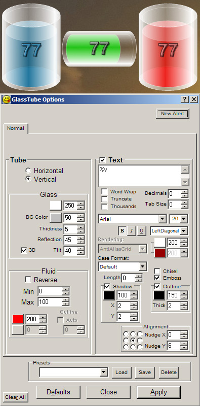Toggle the Shadow checkbox
The image size is (200, 406).
tap(107, 286)
